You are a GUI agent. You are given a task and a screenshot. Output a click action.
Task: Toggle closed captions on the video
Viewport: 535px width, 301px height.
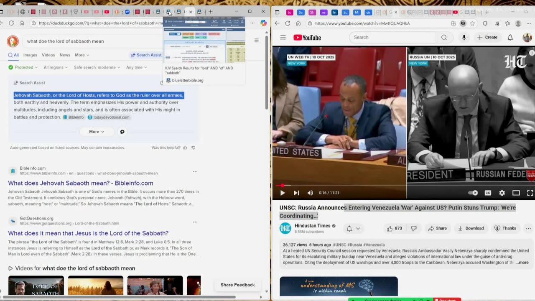point(488,193)
